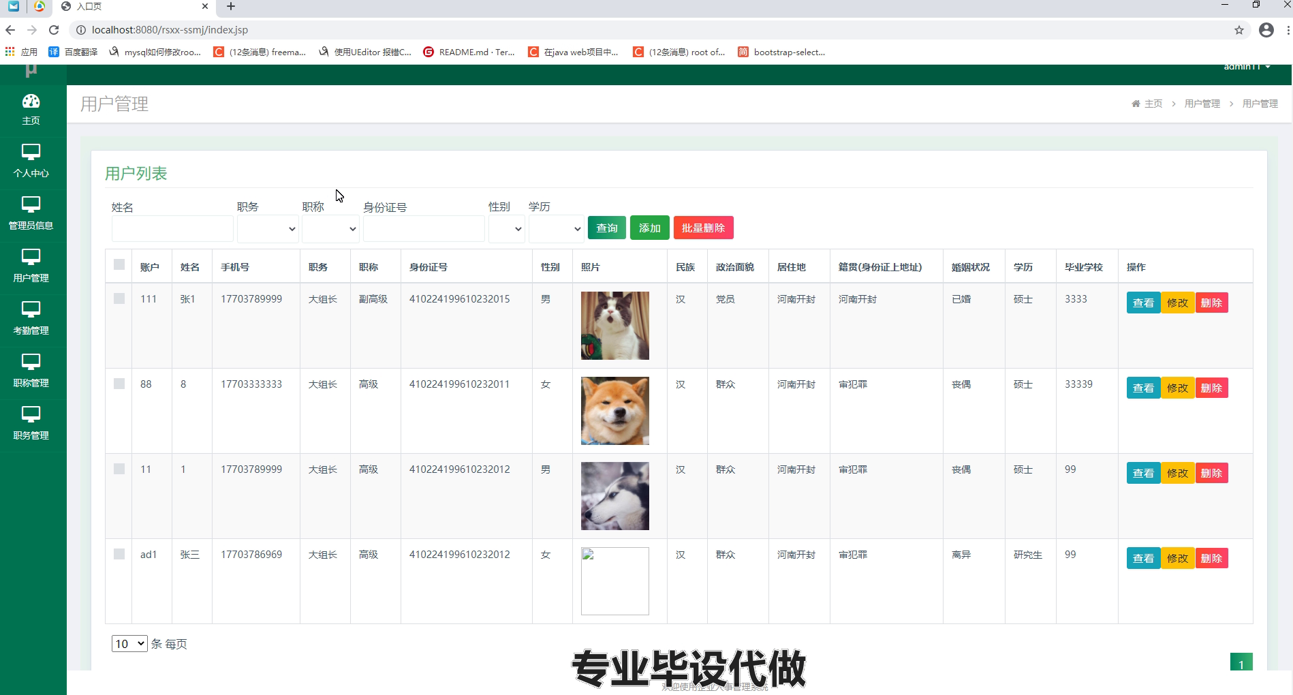Click into the 姓名 search field
The image size is (1293, 695).
(172, 229)
